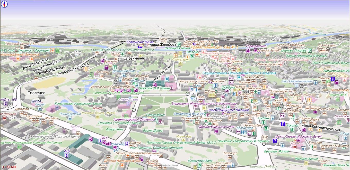
Task: Select the hotel bed icon under Уют
Action: [231, 82]
